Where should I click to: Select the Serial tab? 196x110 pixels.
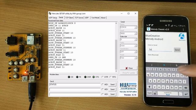tap(61, 17)
